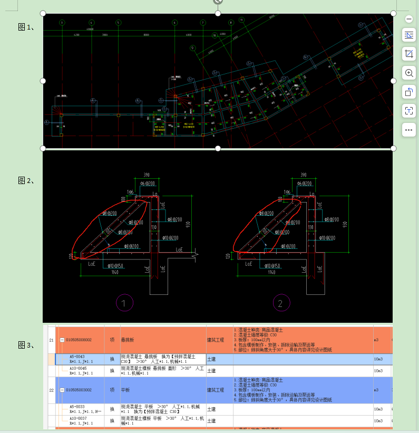Click the 悬挑板 item name cell
419x433 pixels.
click(x=163, y=340)
